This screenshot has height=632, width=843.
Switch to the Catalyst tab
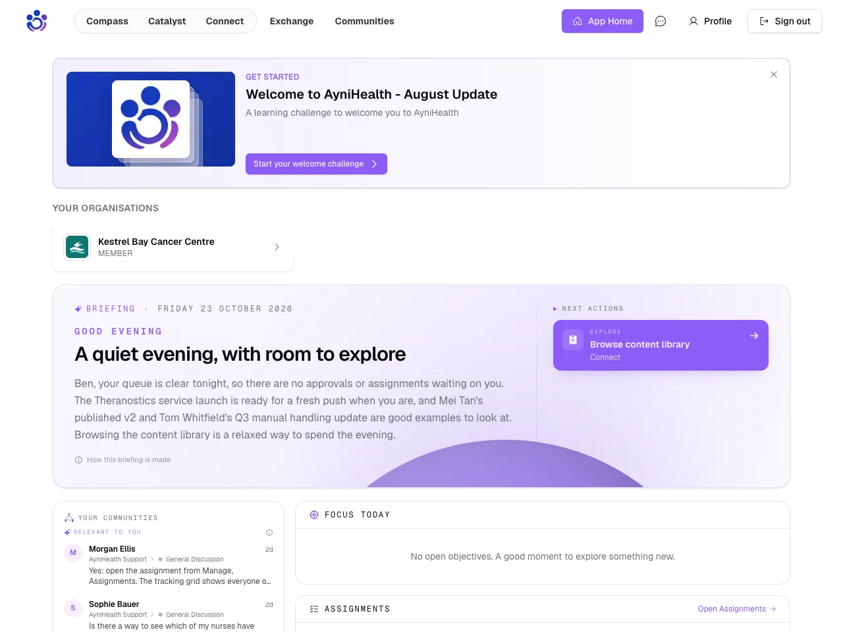tap(167, 21)
